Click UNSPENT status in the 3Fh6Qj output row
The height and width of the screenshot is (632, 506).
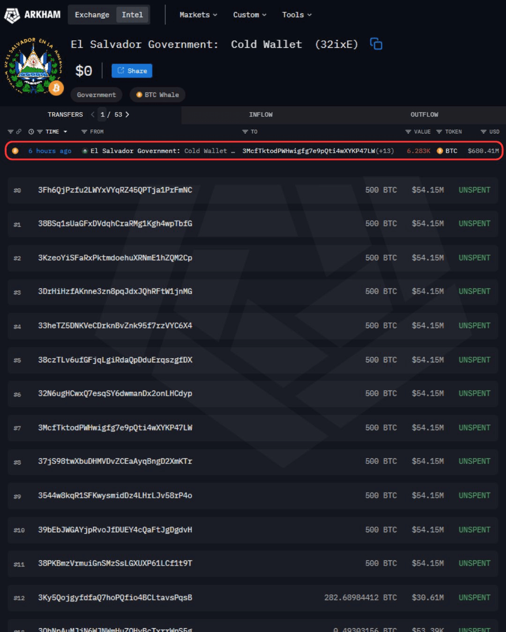(x=475, y=190)
